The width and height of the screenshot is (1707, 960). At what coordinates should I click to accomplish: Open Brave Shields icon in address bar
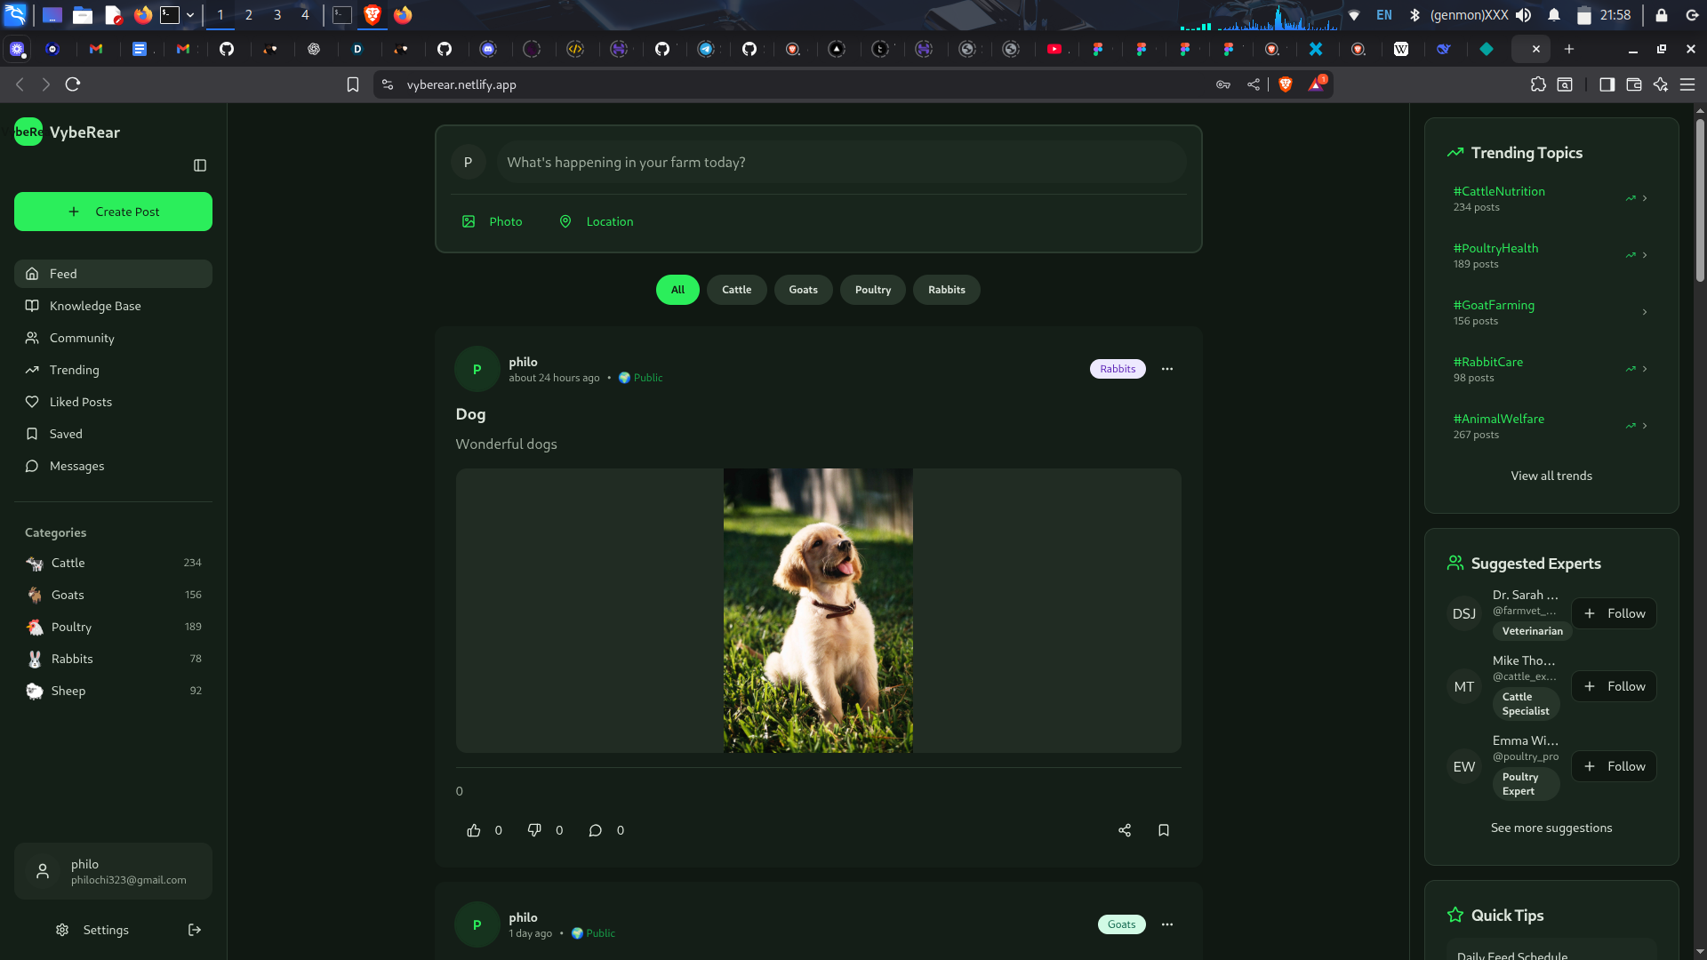[1286, 84]
